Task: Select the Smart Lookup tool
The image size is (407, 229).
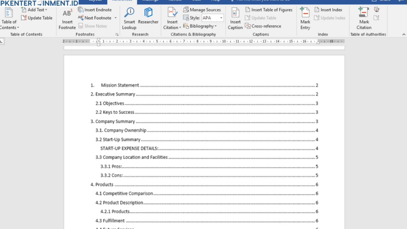Action: click(x=129, y=18)
